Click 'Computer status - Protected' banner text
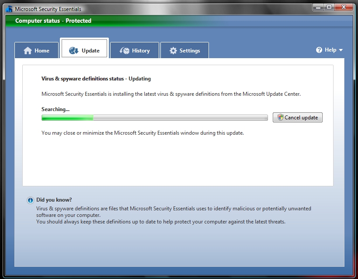 (53, 21)
